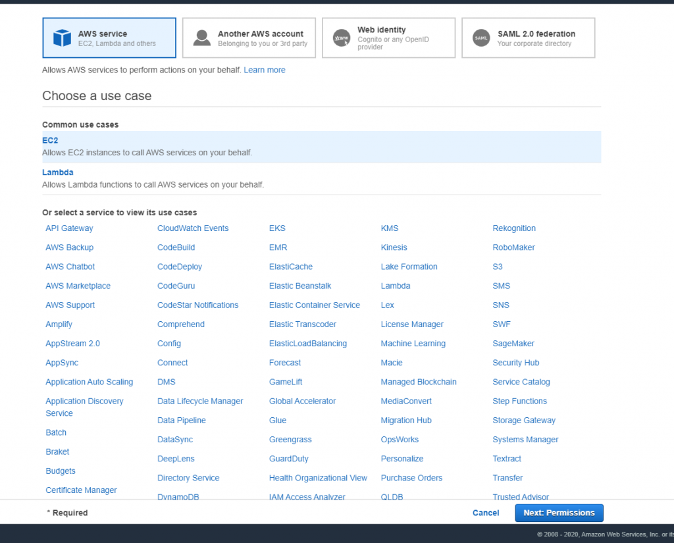Open the CloudWatch Events use cases

pyautogui.click(x=193, y=228)
